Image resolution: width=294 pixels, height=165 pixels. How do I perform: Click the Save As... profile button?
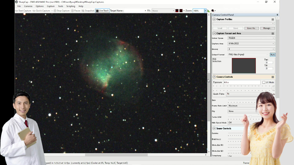click(251, 28)
